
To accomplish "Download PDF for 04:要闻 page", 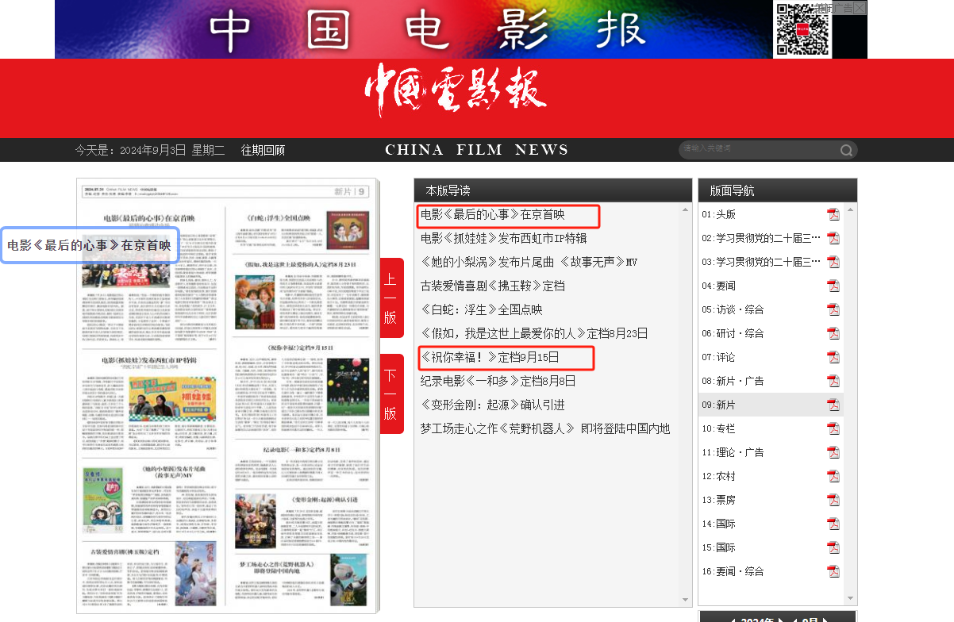I will (833, 286).
